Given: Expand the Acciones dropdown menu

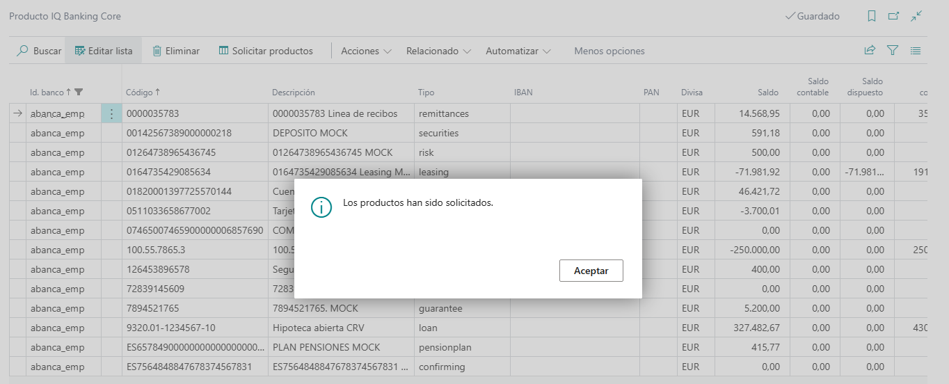Looking at the screenshot, I should (366, 51).
